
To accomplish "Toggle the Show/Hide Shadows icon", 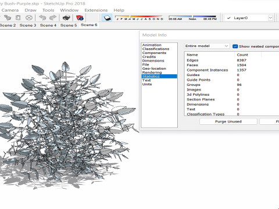I will click(x=107, y=18).
